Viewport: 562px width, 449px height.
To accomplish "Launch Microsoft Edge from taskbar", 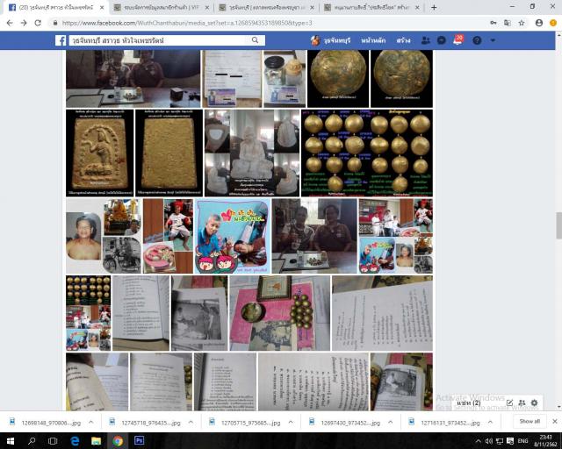I will [x=75, y=441].
